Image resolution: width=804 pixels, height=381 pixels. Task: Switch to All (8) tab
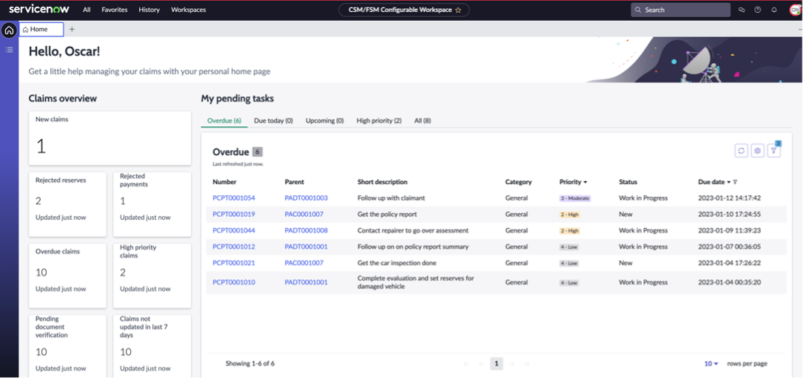(422, 121)
